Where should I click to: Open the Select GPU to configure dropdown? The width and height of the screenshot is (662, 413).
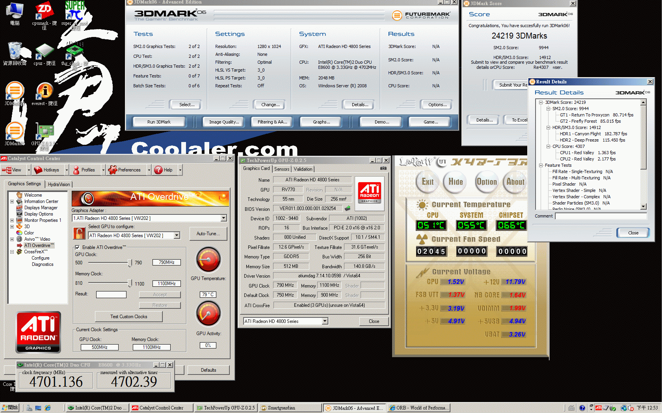point(177,235)
